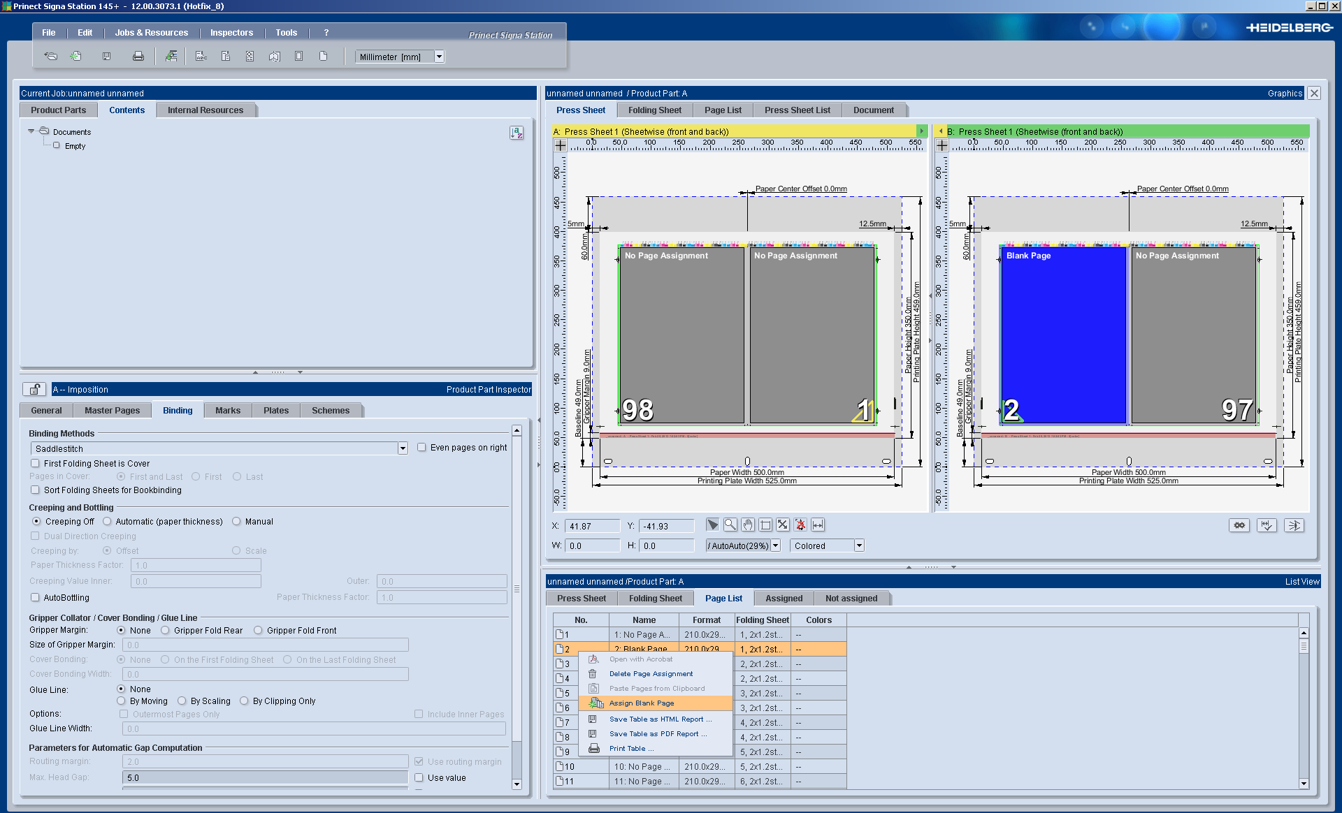Viewport: 1342px width, 813px height.
Task: Open the Jobs & Resources menu
Action: pyautogui.click(x=152, y=33)
